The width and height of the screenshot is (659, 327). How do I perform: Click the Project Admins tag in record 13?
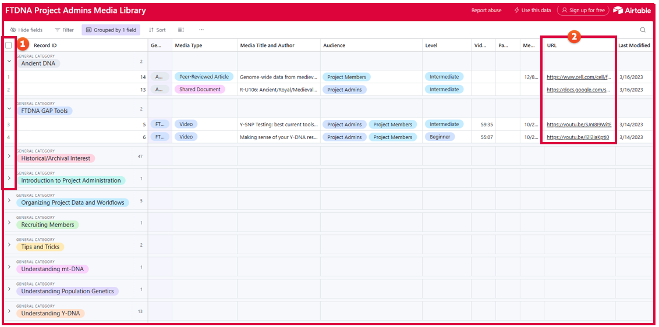345,89
